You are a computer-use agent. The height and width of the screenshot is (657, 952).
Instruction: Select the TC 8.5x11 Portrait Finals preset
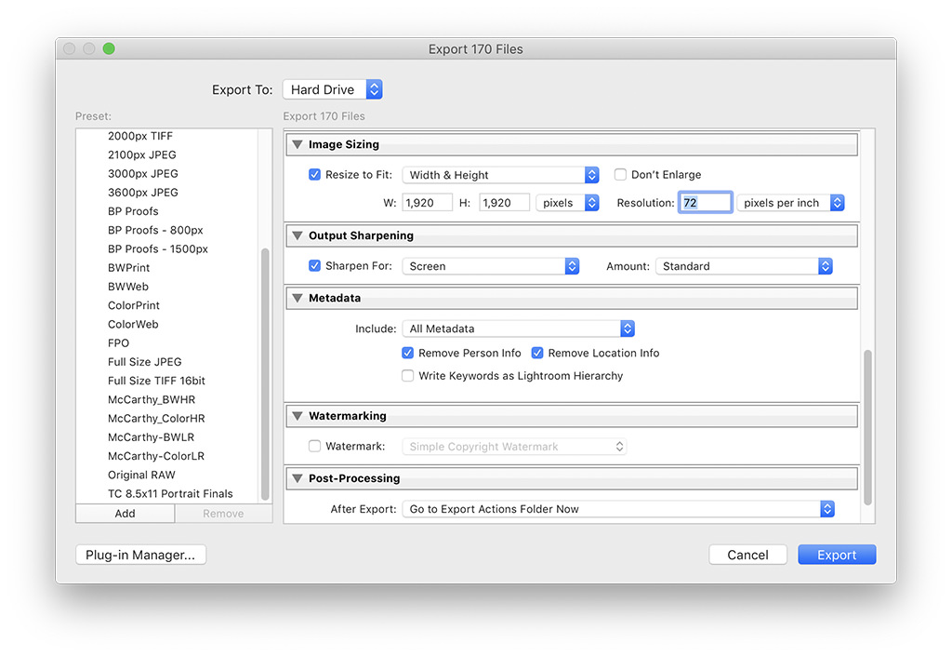pos(171,494)
